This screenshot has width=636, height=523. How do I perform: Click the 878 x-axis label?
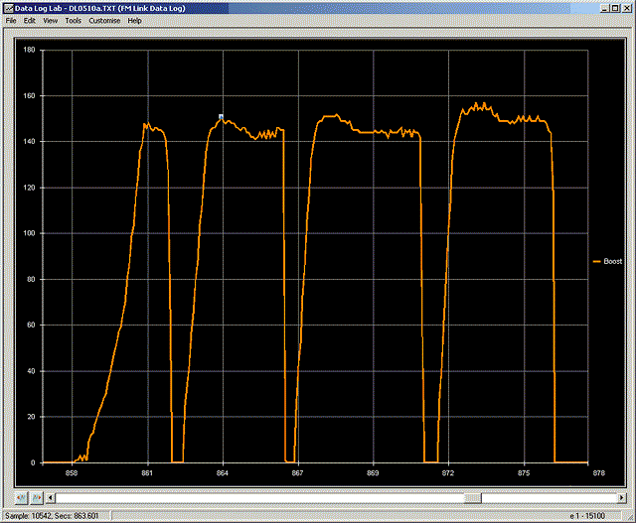[598, 473]
